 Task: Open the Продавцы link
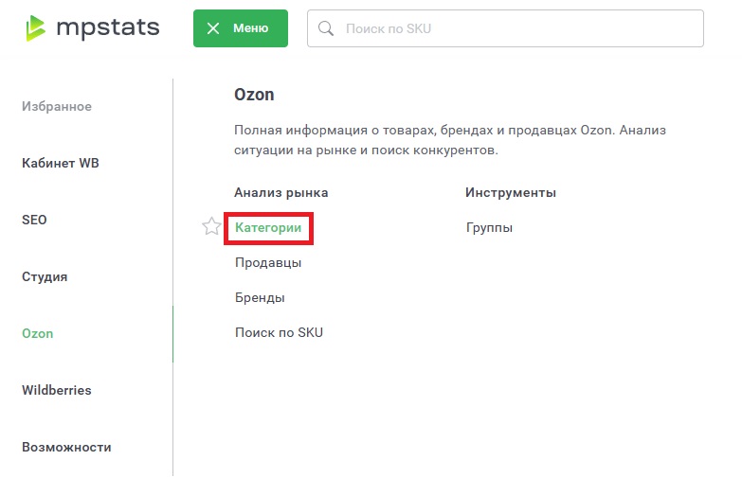[268, 262]
